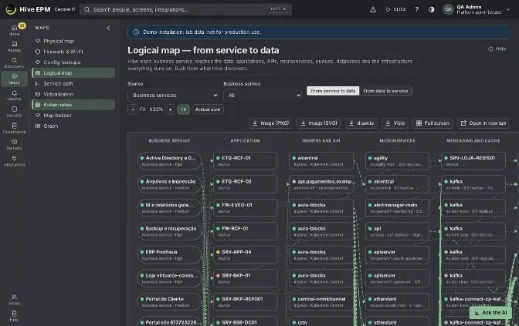Viewport: 519px width, 326px height.
Task: Open Virtualization menu item
Action: pyautogui.click(x=73, y=94)
